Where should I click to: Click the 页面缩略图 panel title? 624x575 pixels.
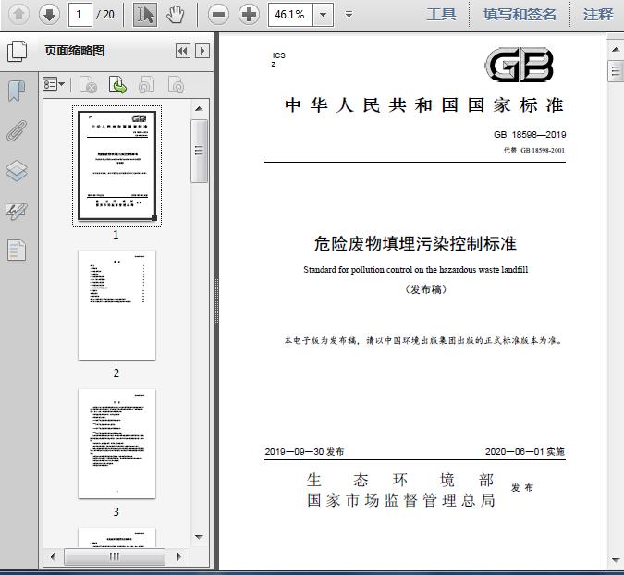pos(75,51)
